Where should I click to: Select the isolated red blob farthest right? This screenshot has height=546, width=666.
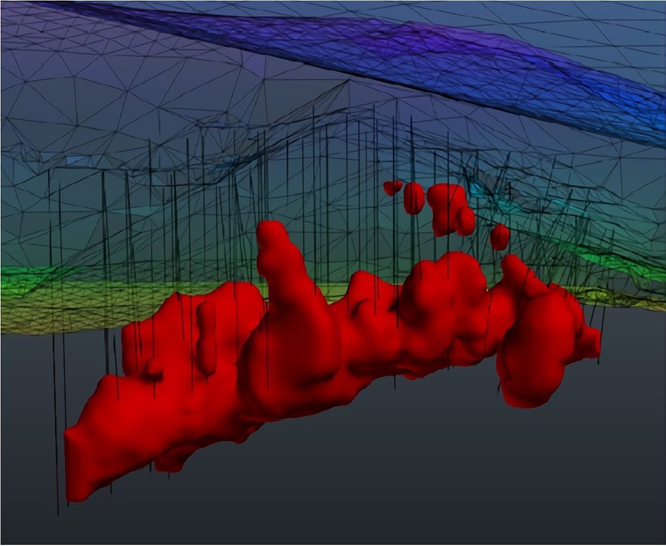click(x=500, y=236)
